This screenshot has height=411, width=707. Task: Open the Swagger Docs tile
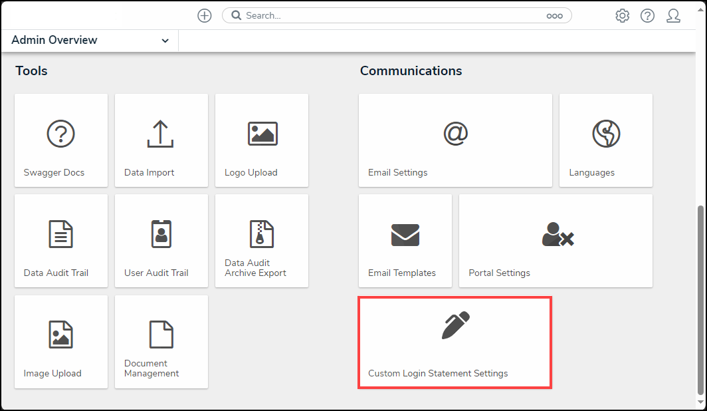(60, 140)
